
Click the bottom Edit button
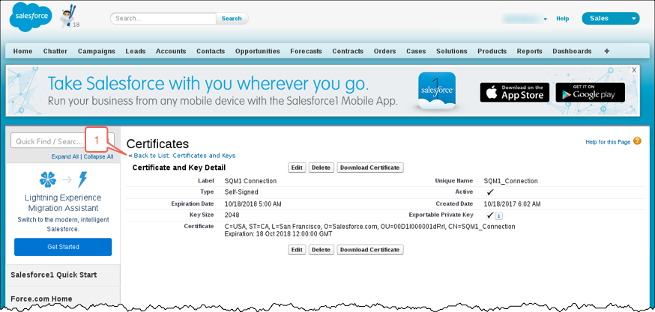297,250
